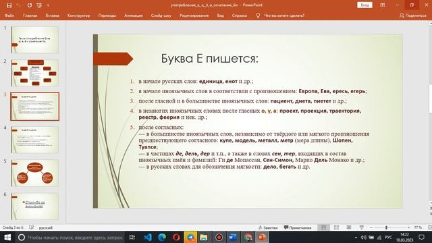Open Word from taskbar
This screenshot has height=243, width=432.
coord(233,237)
